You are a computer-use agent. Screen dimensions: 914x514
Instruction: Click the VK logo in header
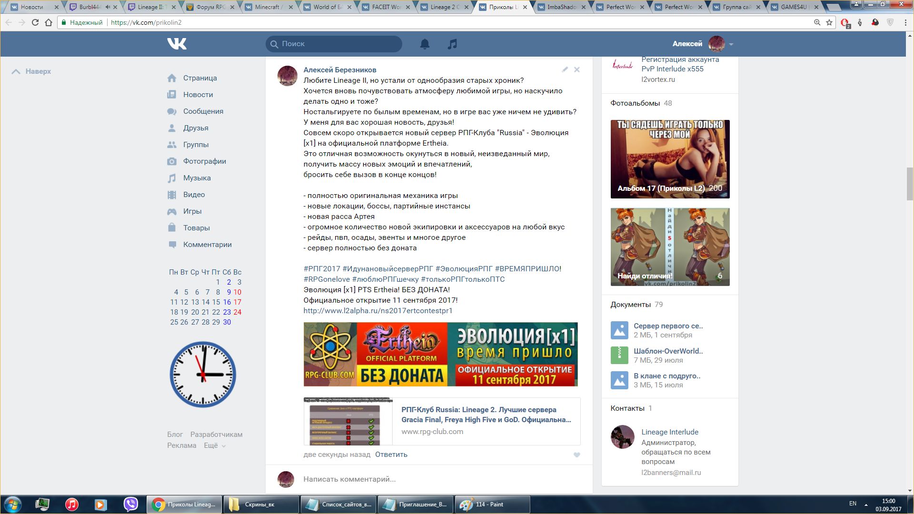[177, 44]
